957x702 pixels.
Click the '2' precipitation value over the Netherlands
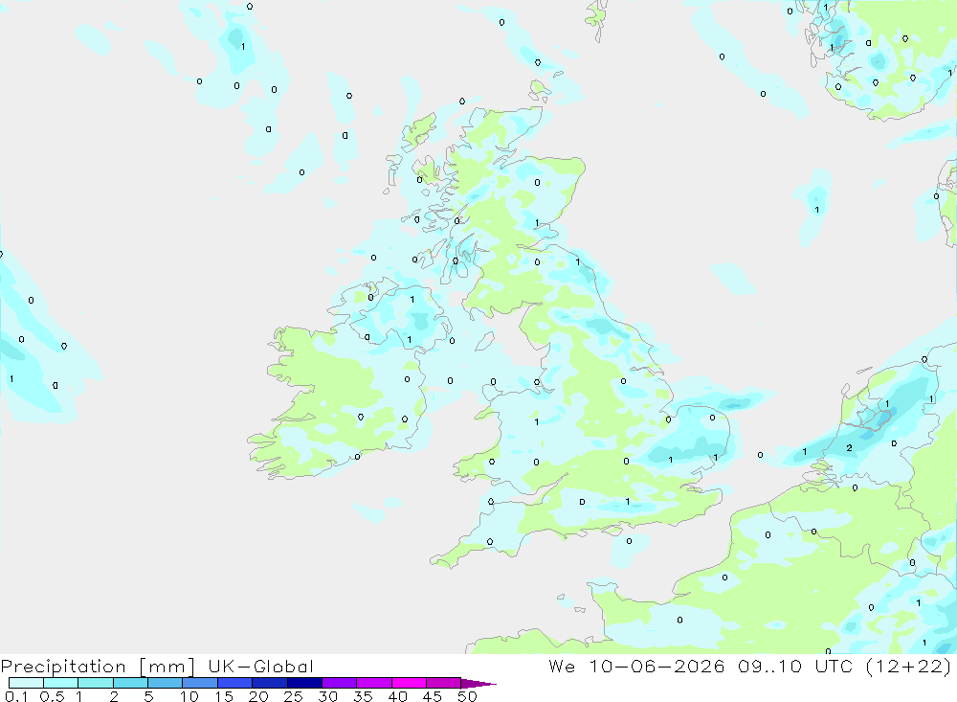point(850,448)
